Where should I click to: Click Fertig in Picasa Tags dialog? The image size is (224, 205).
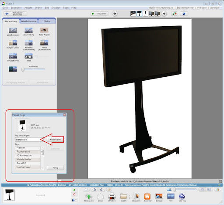click(x=55, y=167)
